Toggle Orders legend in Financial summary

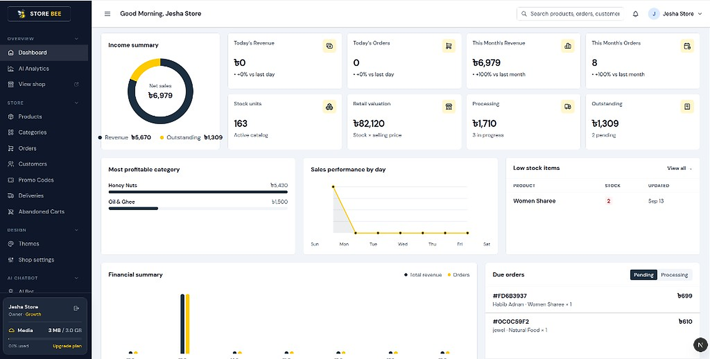(458, 275)
